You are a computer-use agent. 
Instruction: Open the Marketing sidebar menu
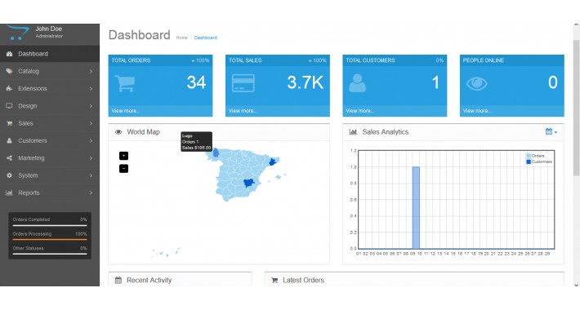tap(50, 158)
